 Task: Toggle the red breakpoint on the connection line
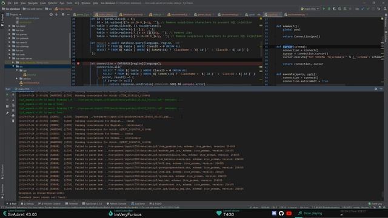pos(78,64)
